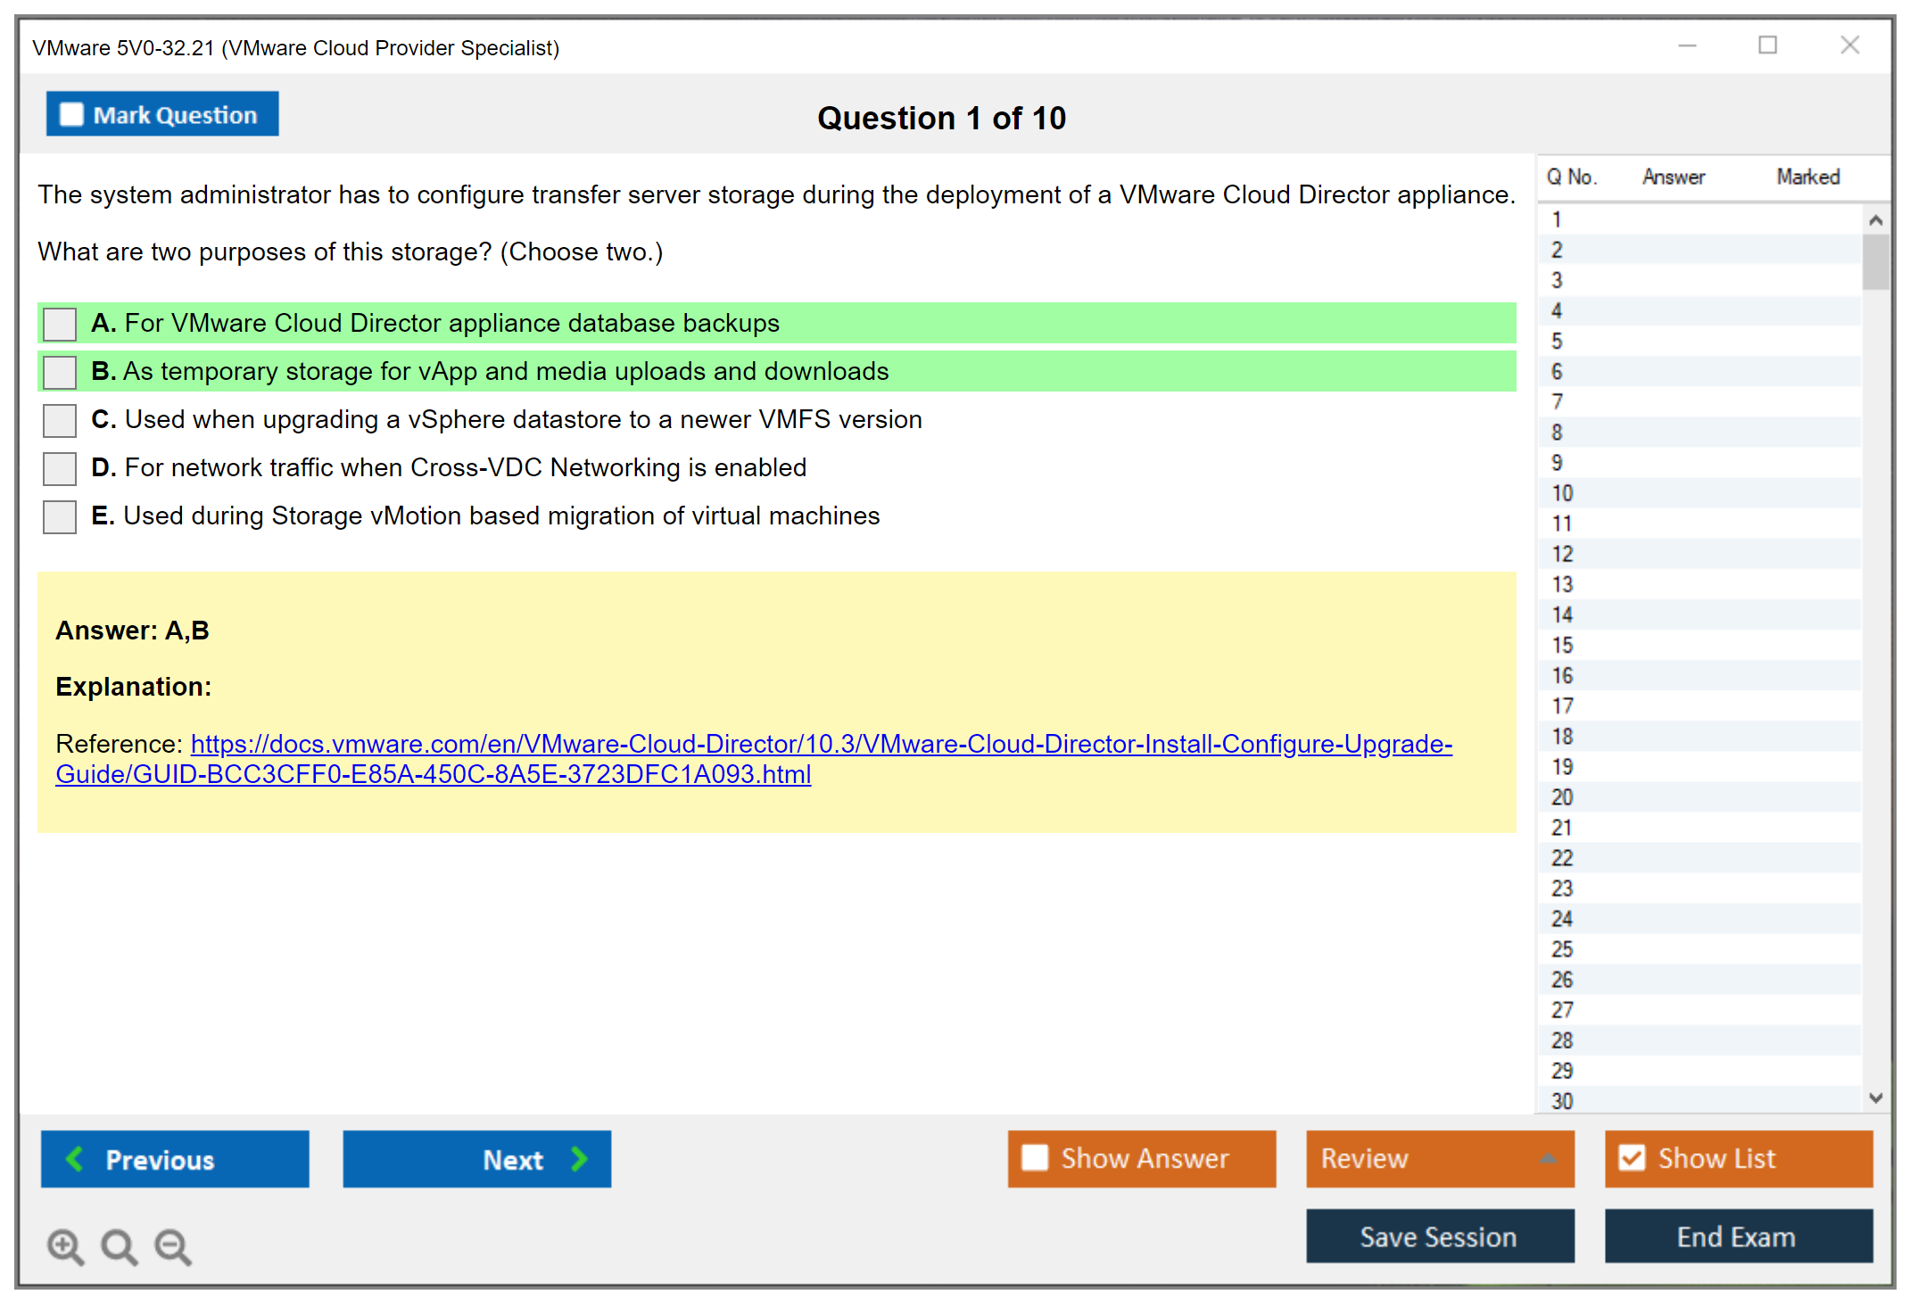
Task: Select question 10 in the list
Action: (x=1562, y=493)
